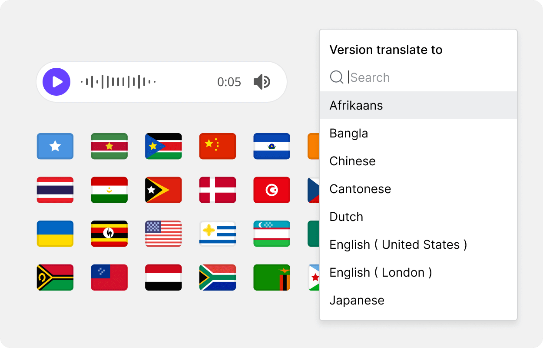The height and width of the screenshot is (348, 543).
Task: Select Afrikaans from language list
Action: [418, 105]
